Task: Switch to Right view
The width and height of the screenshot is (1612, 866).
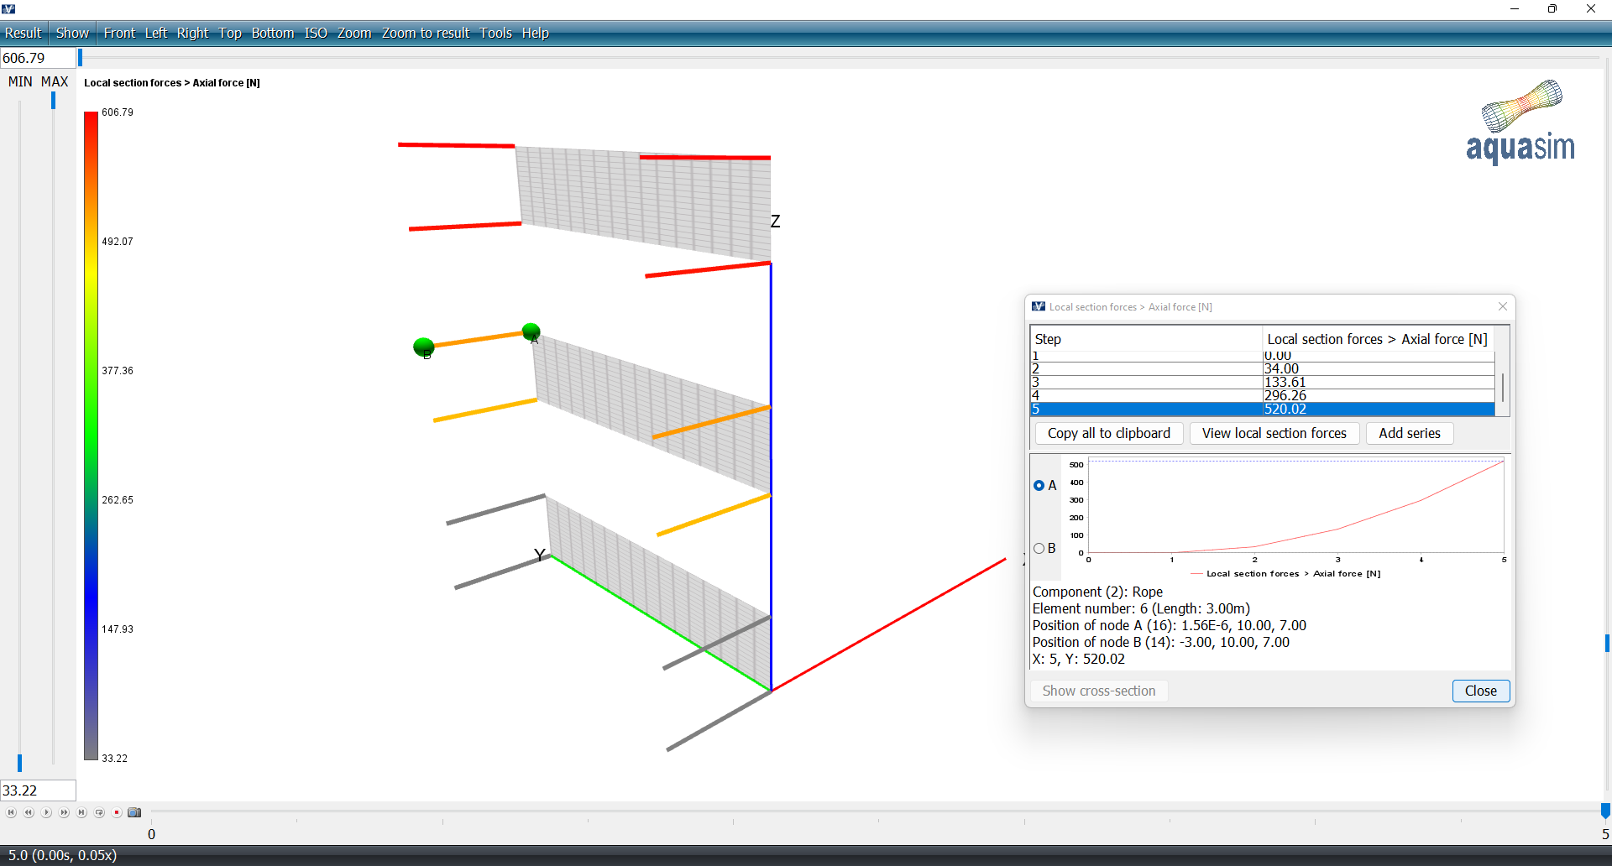Action: point(192,33)
